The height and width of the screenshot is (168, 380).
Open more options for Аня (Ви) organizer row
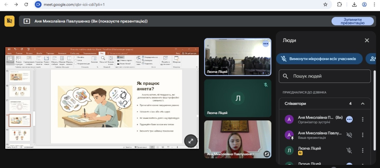(363, 119)
